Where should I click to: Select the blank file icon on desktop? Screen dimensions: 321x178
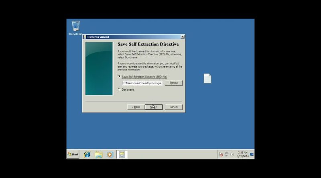pos(207,78)
